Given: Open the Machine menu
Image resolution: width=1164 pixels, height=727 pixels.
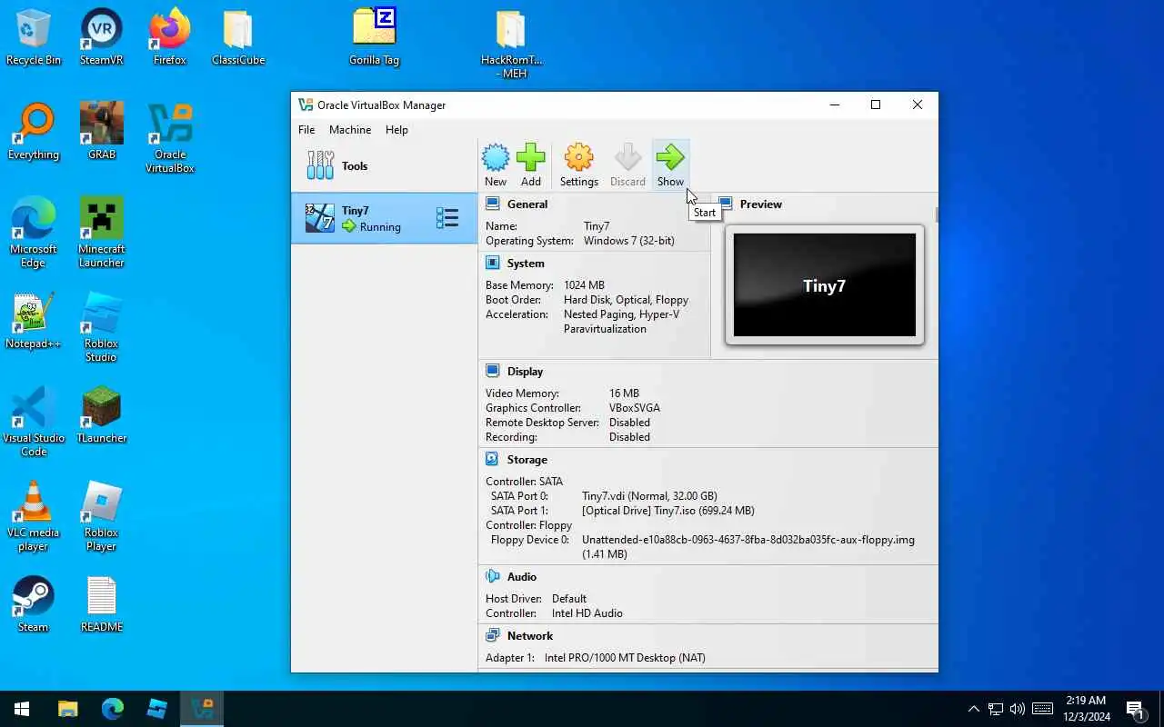Looking at the screenshot, I should pyautogui.click(x=350, y=130).
